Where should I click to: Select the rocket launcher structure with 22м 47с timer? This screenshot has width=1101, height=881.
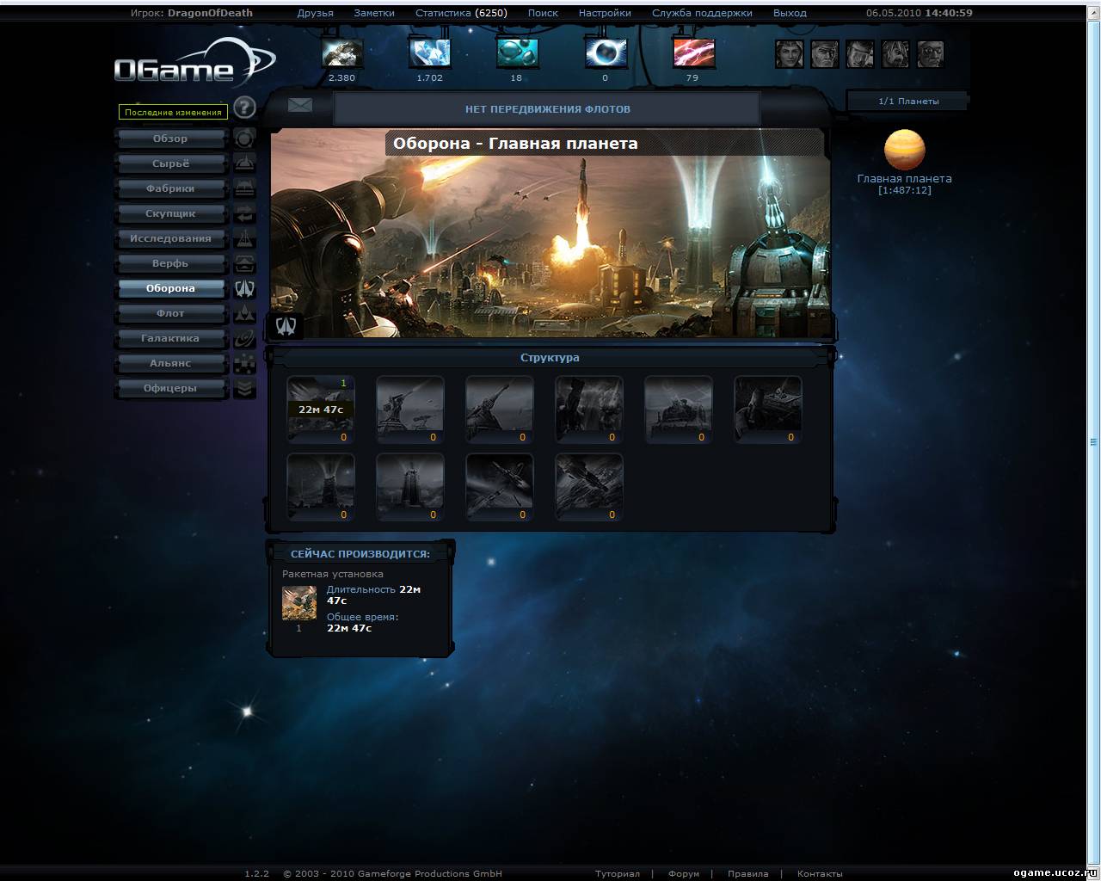(x=321, y=410)
